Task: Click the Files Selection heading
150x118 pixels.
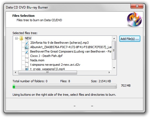Action: 23,16
